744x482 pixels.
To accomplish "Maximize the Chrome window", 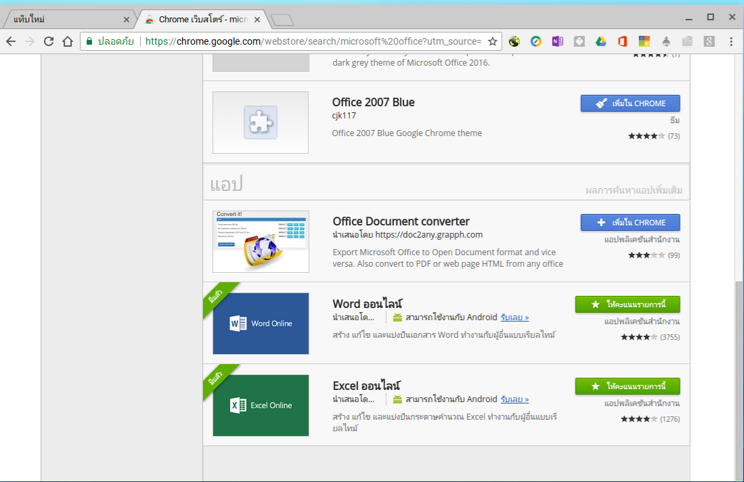I will coord(710,17).
